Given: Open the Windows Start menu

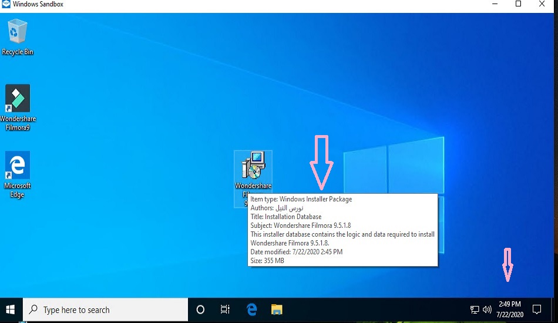Looking at the screenshot, I should (11, 309).
